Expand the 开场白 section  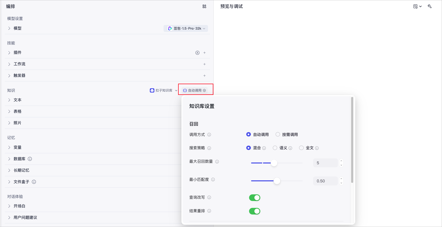click(9, 206)
